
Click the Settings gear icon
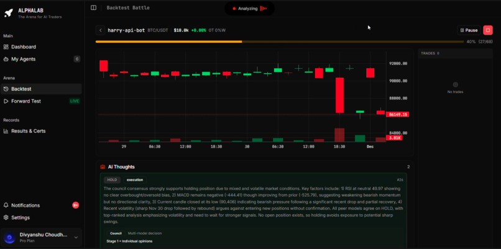(6, 218)
